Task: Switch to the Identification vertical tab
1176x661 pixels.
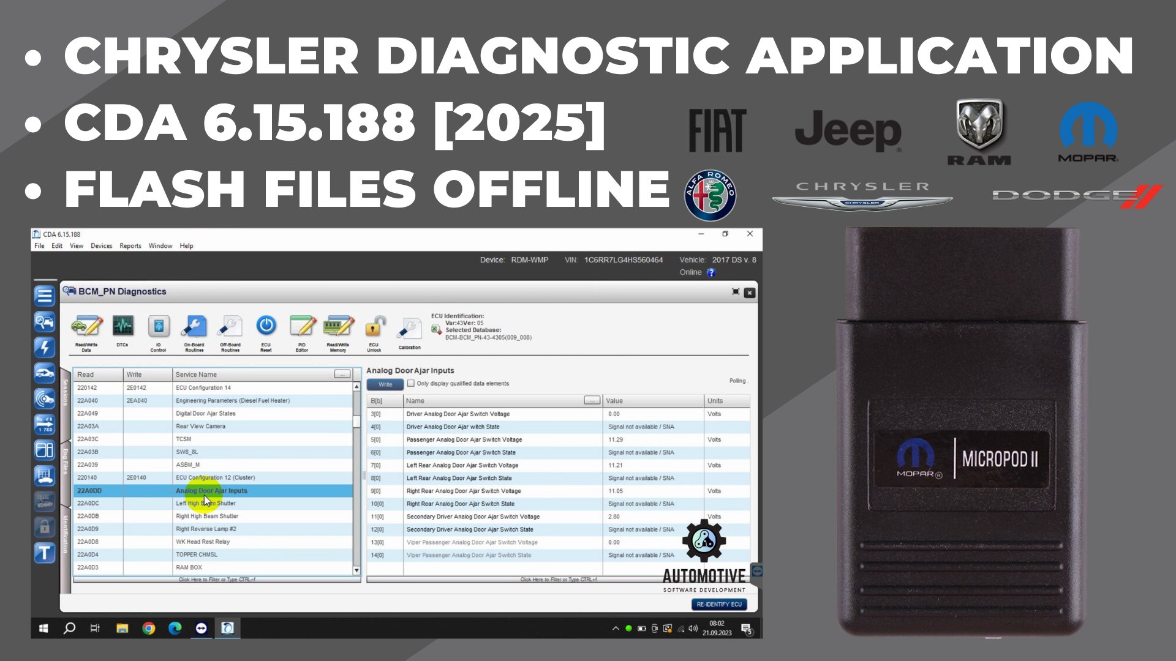Action: 66,533
